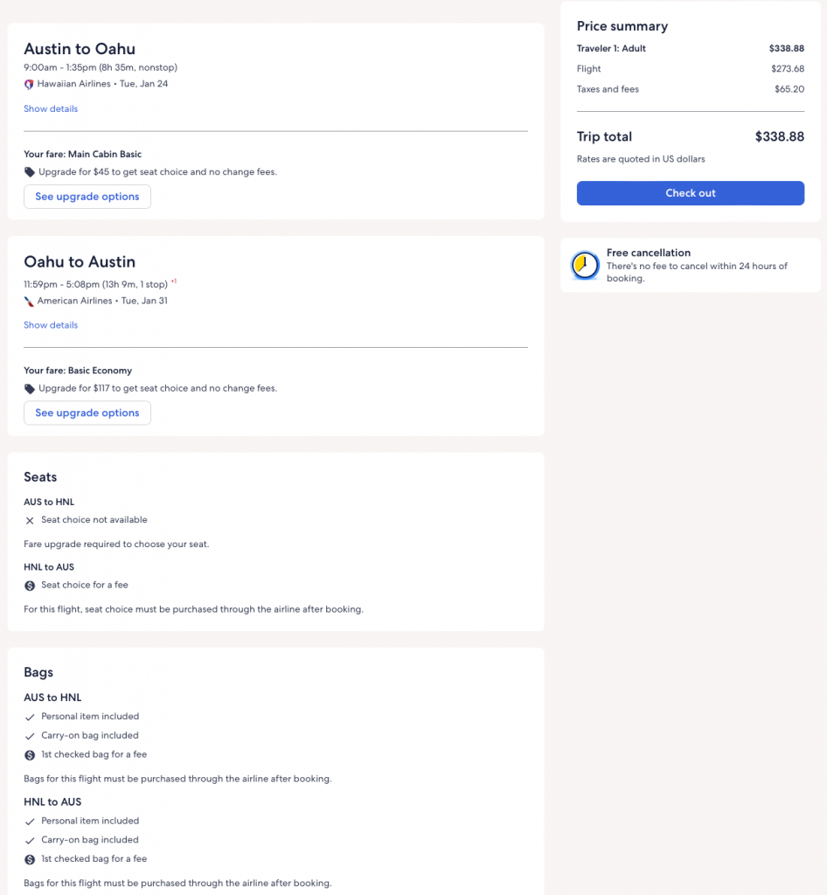
Task: Click dollar icon for HNL to AUS checked bag
Action: tap(30, 860)
